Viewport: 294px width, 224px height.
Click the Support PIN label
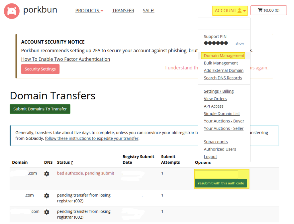pos(215,37)
